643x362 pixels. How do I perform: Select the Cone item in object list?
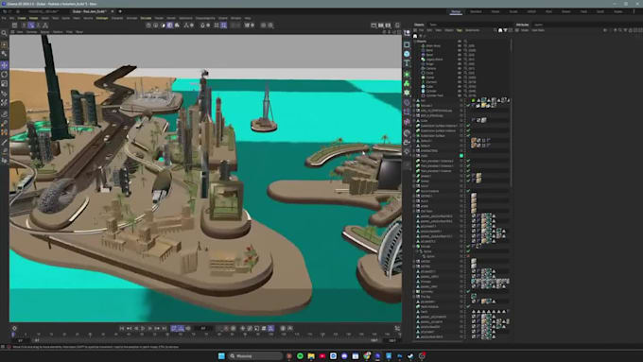[429, 78]
